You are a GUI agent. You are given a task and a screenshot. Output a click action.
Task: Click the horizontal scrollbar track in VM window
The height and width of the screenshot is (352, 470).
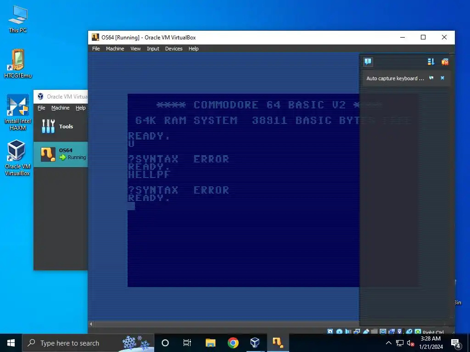(x=227, y=324)
